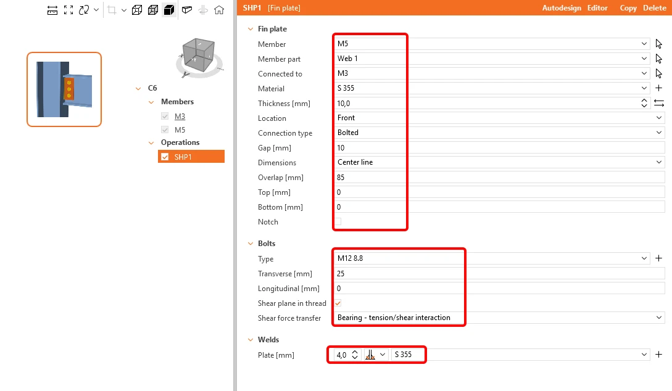Switch to transparent cube view

coord(153,10)
